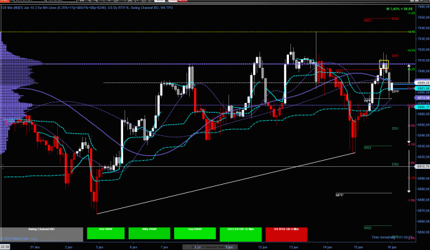This screenshot has height=250, width=430.
Task: Click the WS2 level label
Action: pos(367,228)
